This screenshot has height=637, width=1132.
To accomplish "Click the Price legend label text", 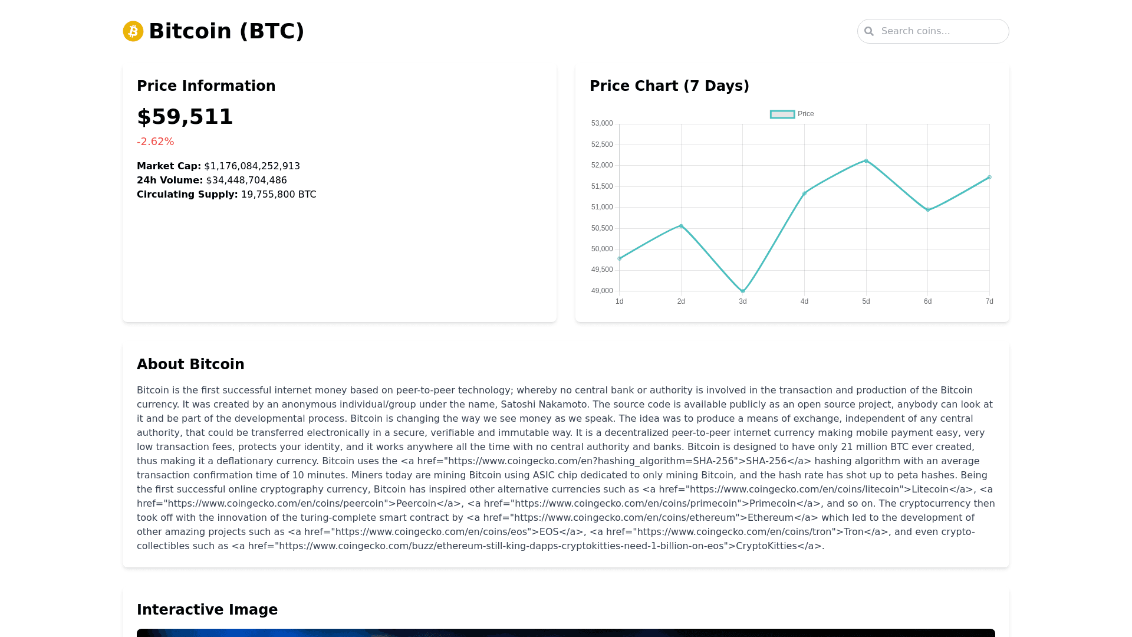I will pyautogui.click(x=805, y=114).
